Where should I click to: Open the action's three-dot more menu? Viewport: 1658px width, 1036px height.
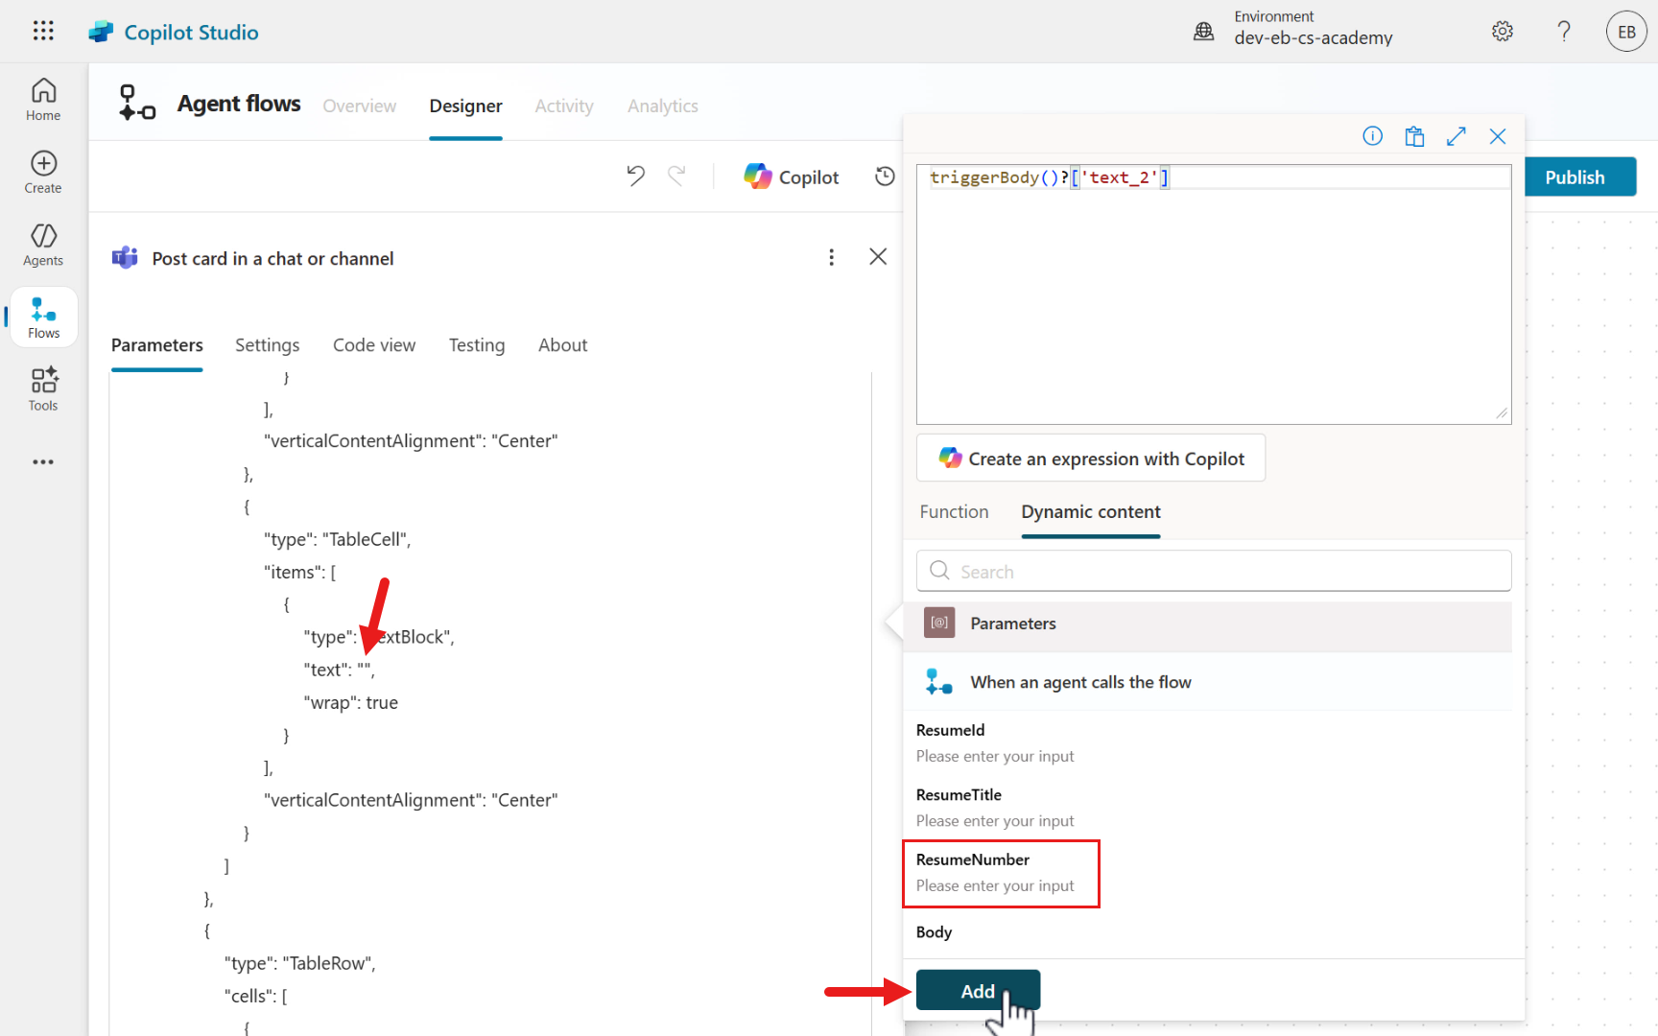tap(831, 257)
